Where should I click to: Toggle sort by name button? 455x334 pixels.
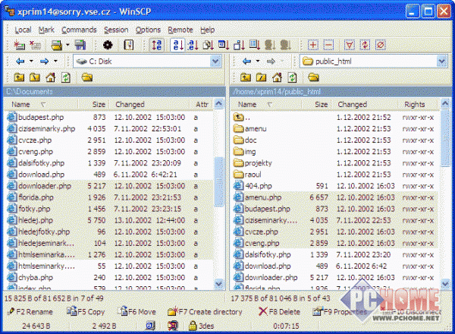coord(177,45)
